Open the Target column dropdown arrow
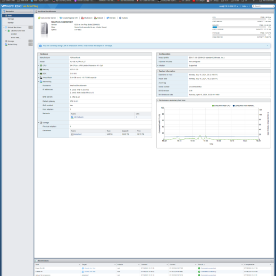 (115, 265)
